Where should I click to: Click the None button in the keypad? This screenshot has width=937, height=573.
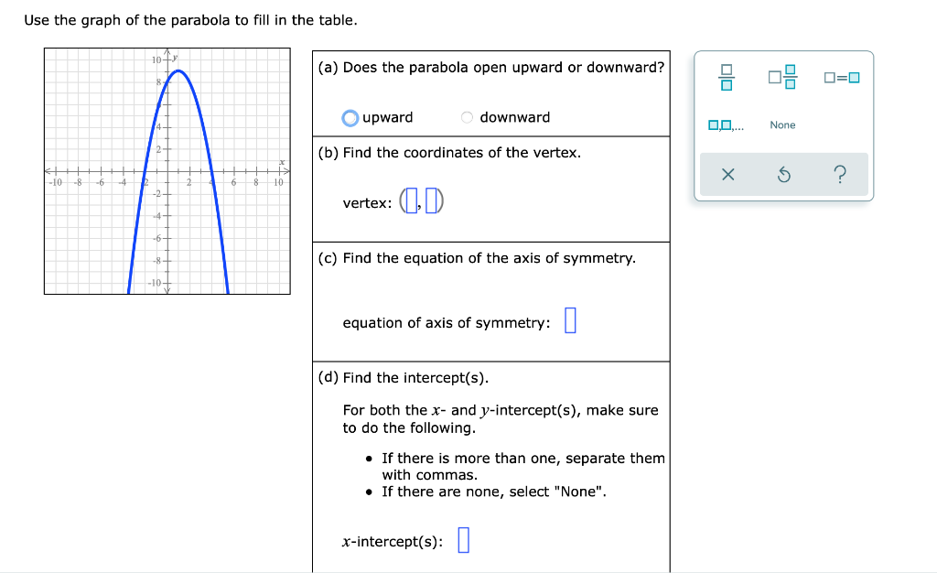click(782, 124)
